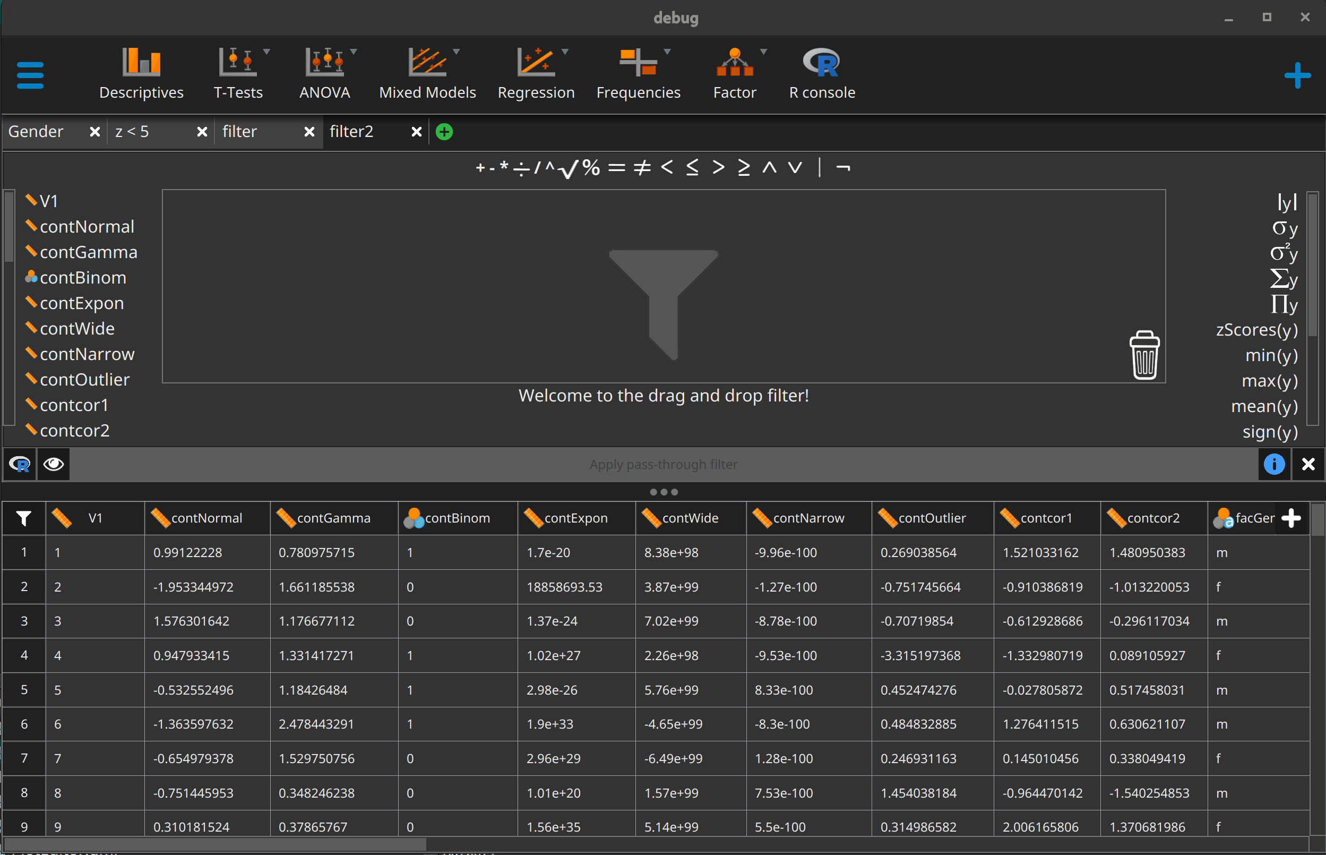The image size is (1326, 855).
Task: Click the Apply pass-through filter field
Action: point(664,464)
